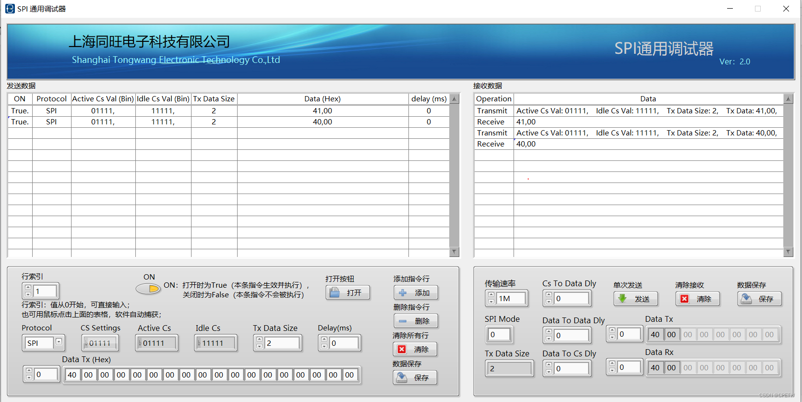Screen dimensions: 802x402
Task: Click the folder icon on the 打开 button
Action: 335,292
